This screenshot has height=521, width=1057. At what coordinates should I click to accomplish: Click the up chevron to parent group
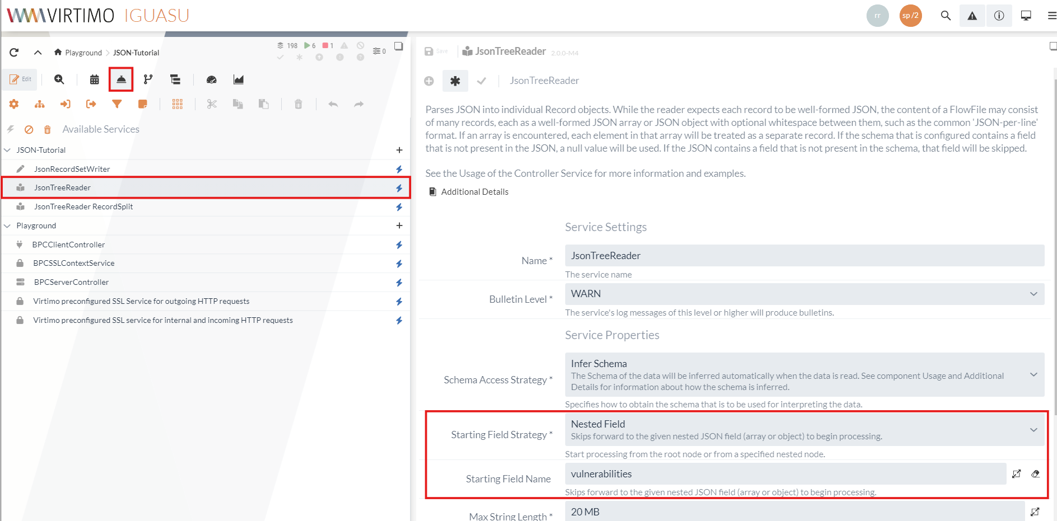click(38, 53)
